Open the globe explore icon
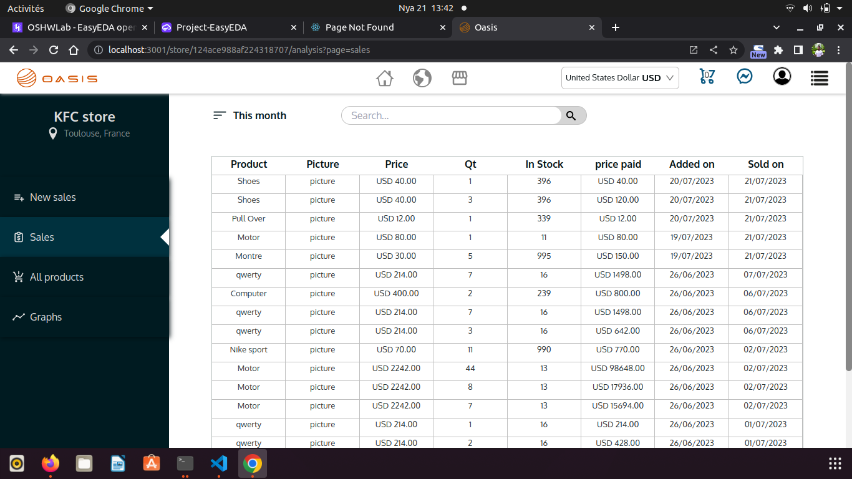This screenshot has height=479, width=852. (x=422, y=78)
